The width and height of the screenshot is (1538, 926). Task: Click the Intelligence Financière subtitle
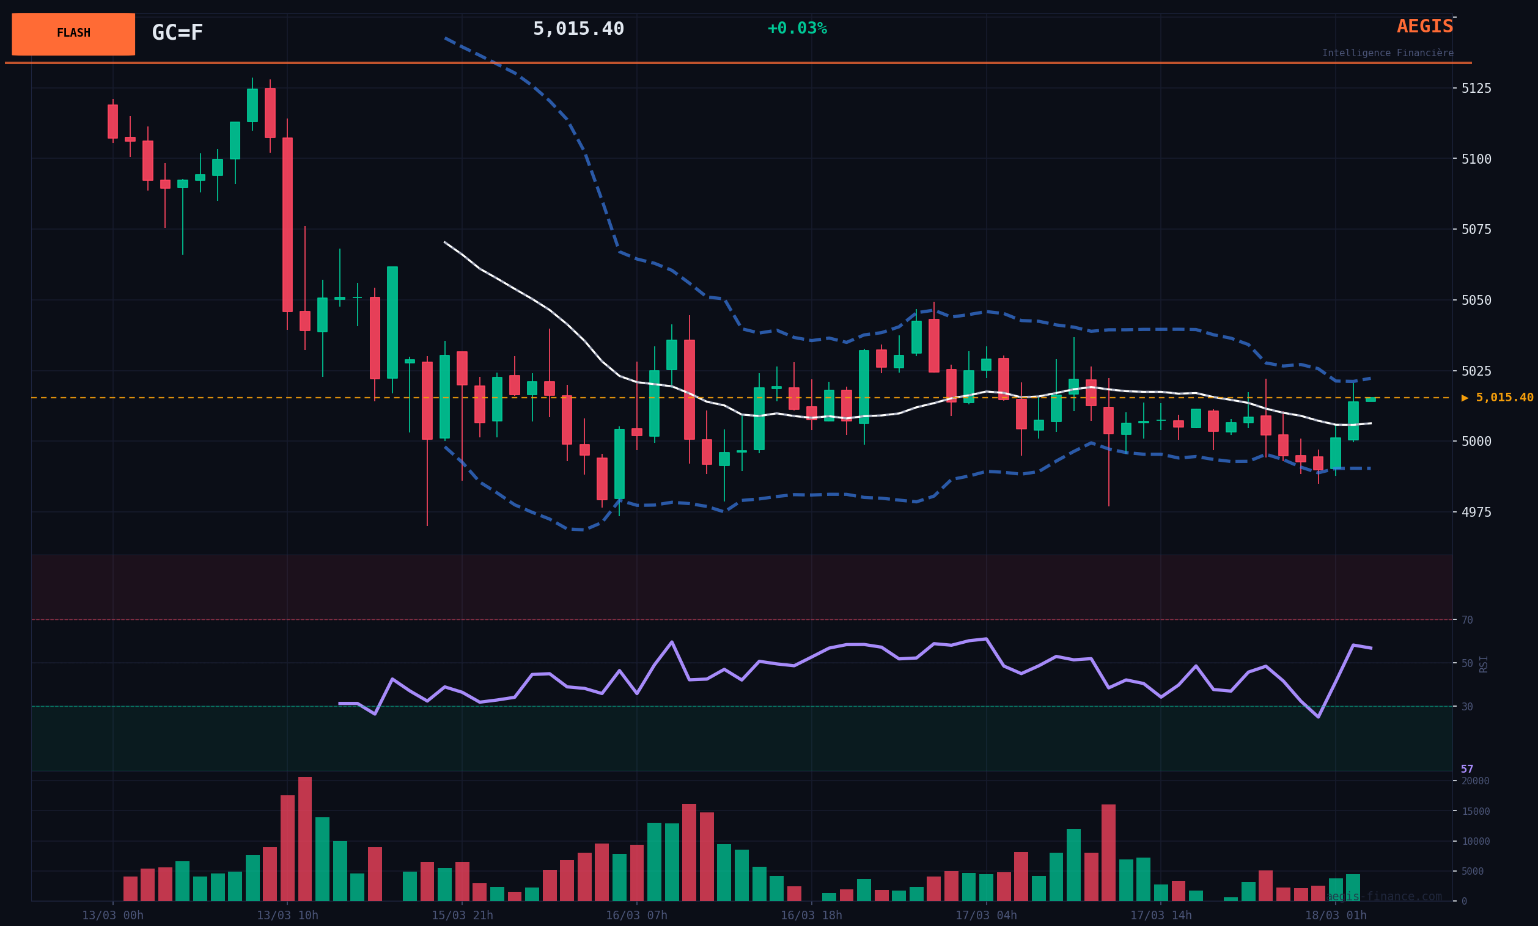coord(1387,53)
